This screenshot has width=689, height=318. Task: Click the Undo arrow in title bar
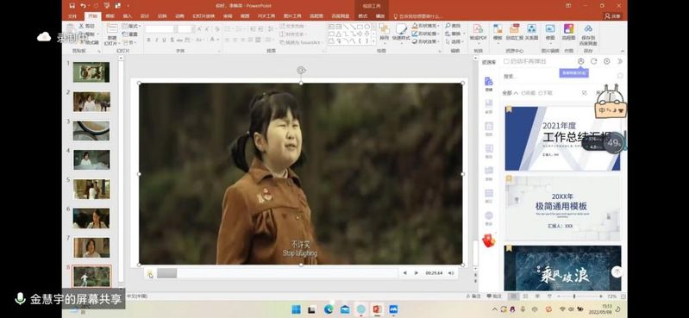83,6
